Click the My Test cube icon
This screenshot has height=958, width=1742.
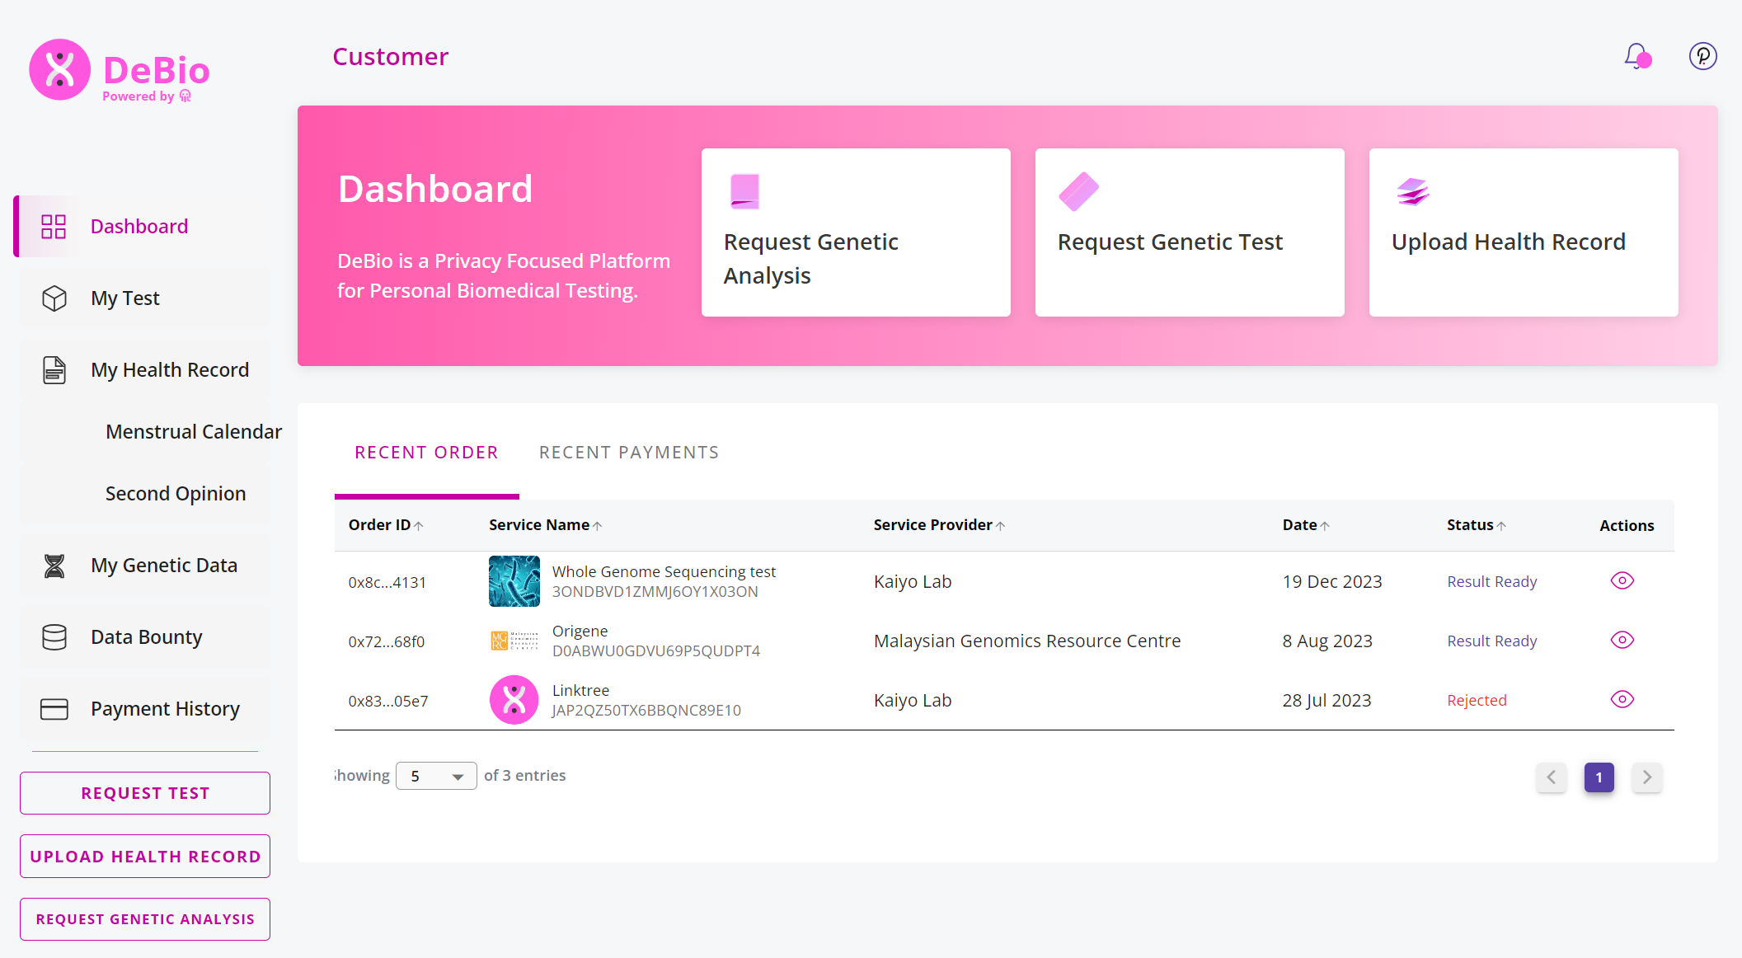click(54, 298)
